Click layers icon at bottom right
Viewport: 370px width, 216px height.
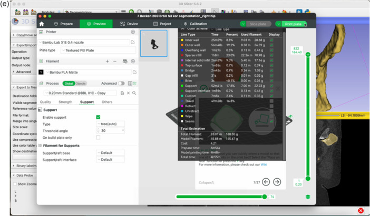point(308,197)
